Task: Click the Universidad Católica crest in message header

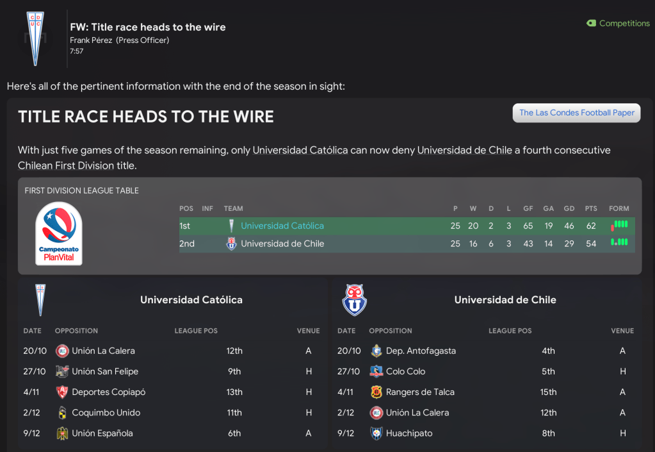Action: pos(35,37)
